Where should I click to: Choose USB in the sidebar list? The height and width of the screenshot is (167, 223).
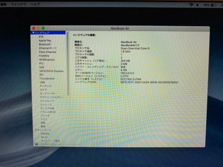[42, 82]
